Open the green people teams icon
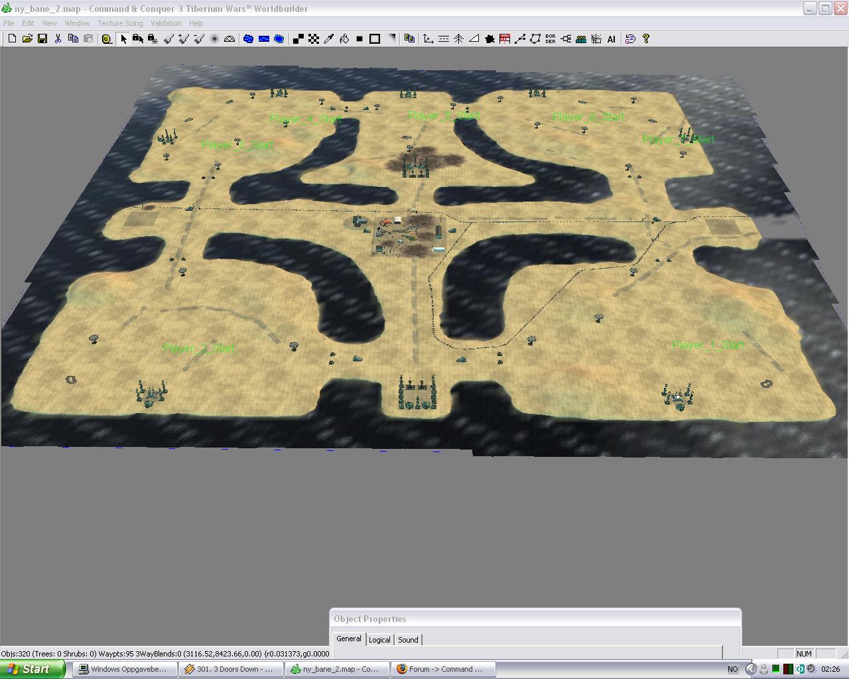This screenshot has width=849, height=679. (x=581, y=39)
